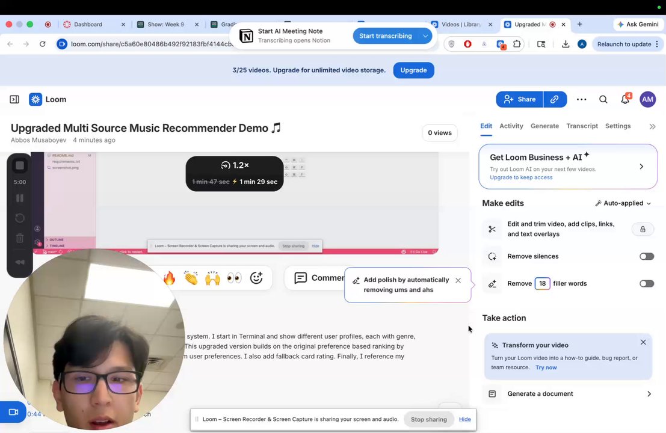Screen dimensions: 666x433
Task: Switch to the Generate tab
Action: click(544, 126)
